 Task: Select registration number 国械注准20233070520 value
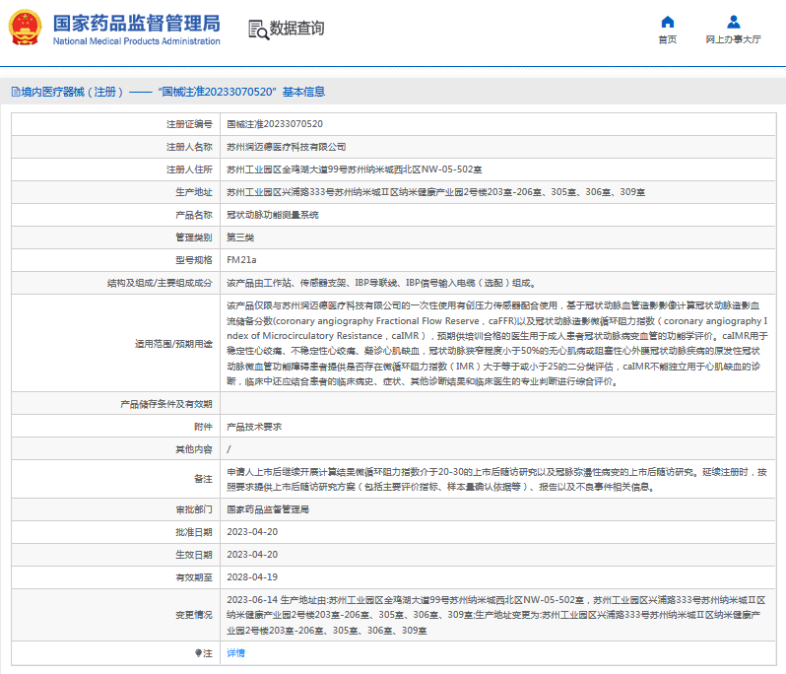(275, 124)
